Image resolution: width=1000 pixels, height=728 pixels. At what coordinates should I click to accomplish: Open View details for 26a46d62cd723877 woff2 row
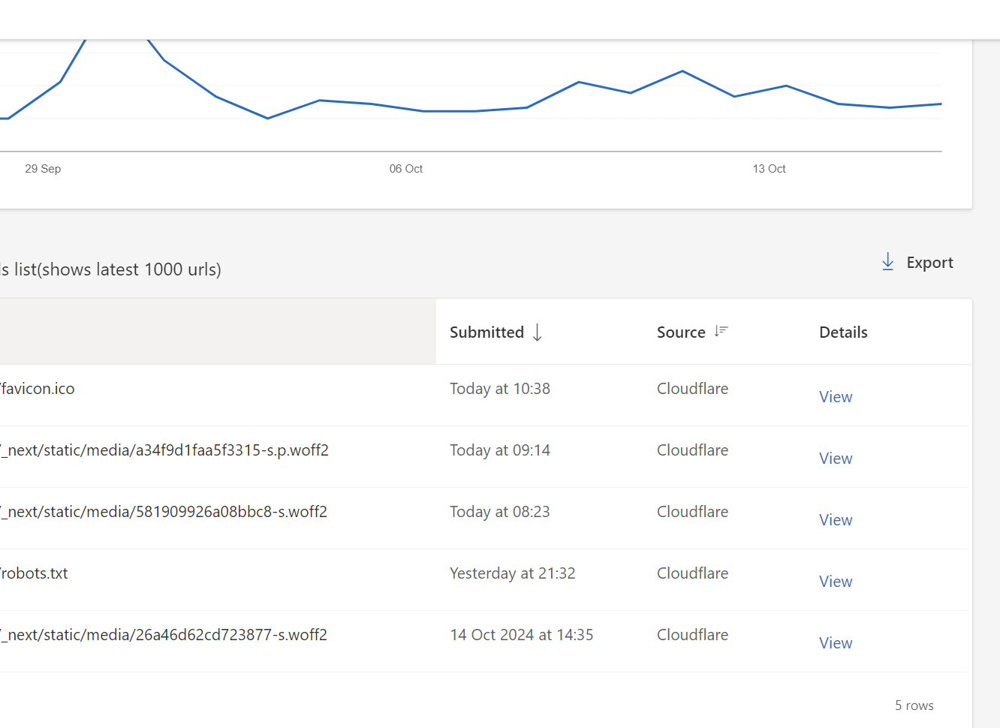pos(836,643)
